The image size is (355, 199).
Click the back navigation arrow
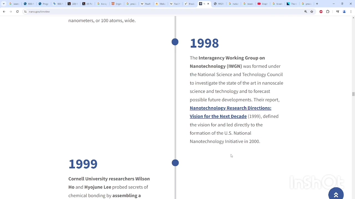click(x=4, y=12)
